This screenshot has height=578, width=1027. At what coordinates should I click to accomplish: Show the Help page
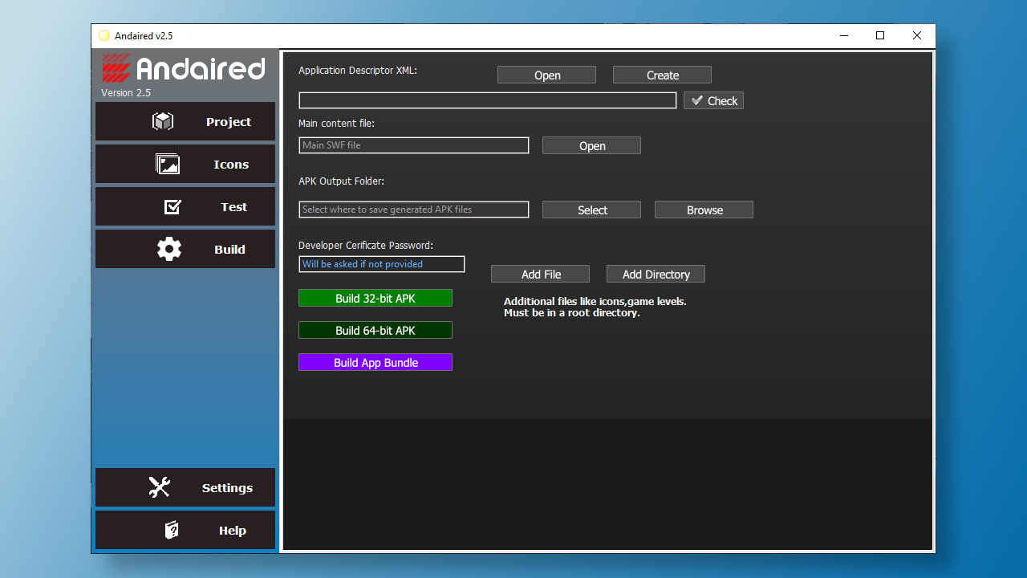[185, 530]
